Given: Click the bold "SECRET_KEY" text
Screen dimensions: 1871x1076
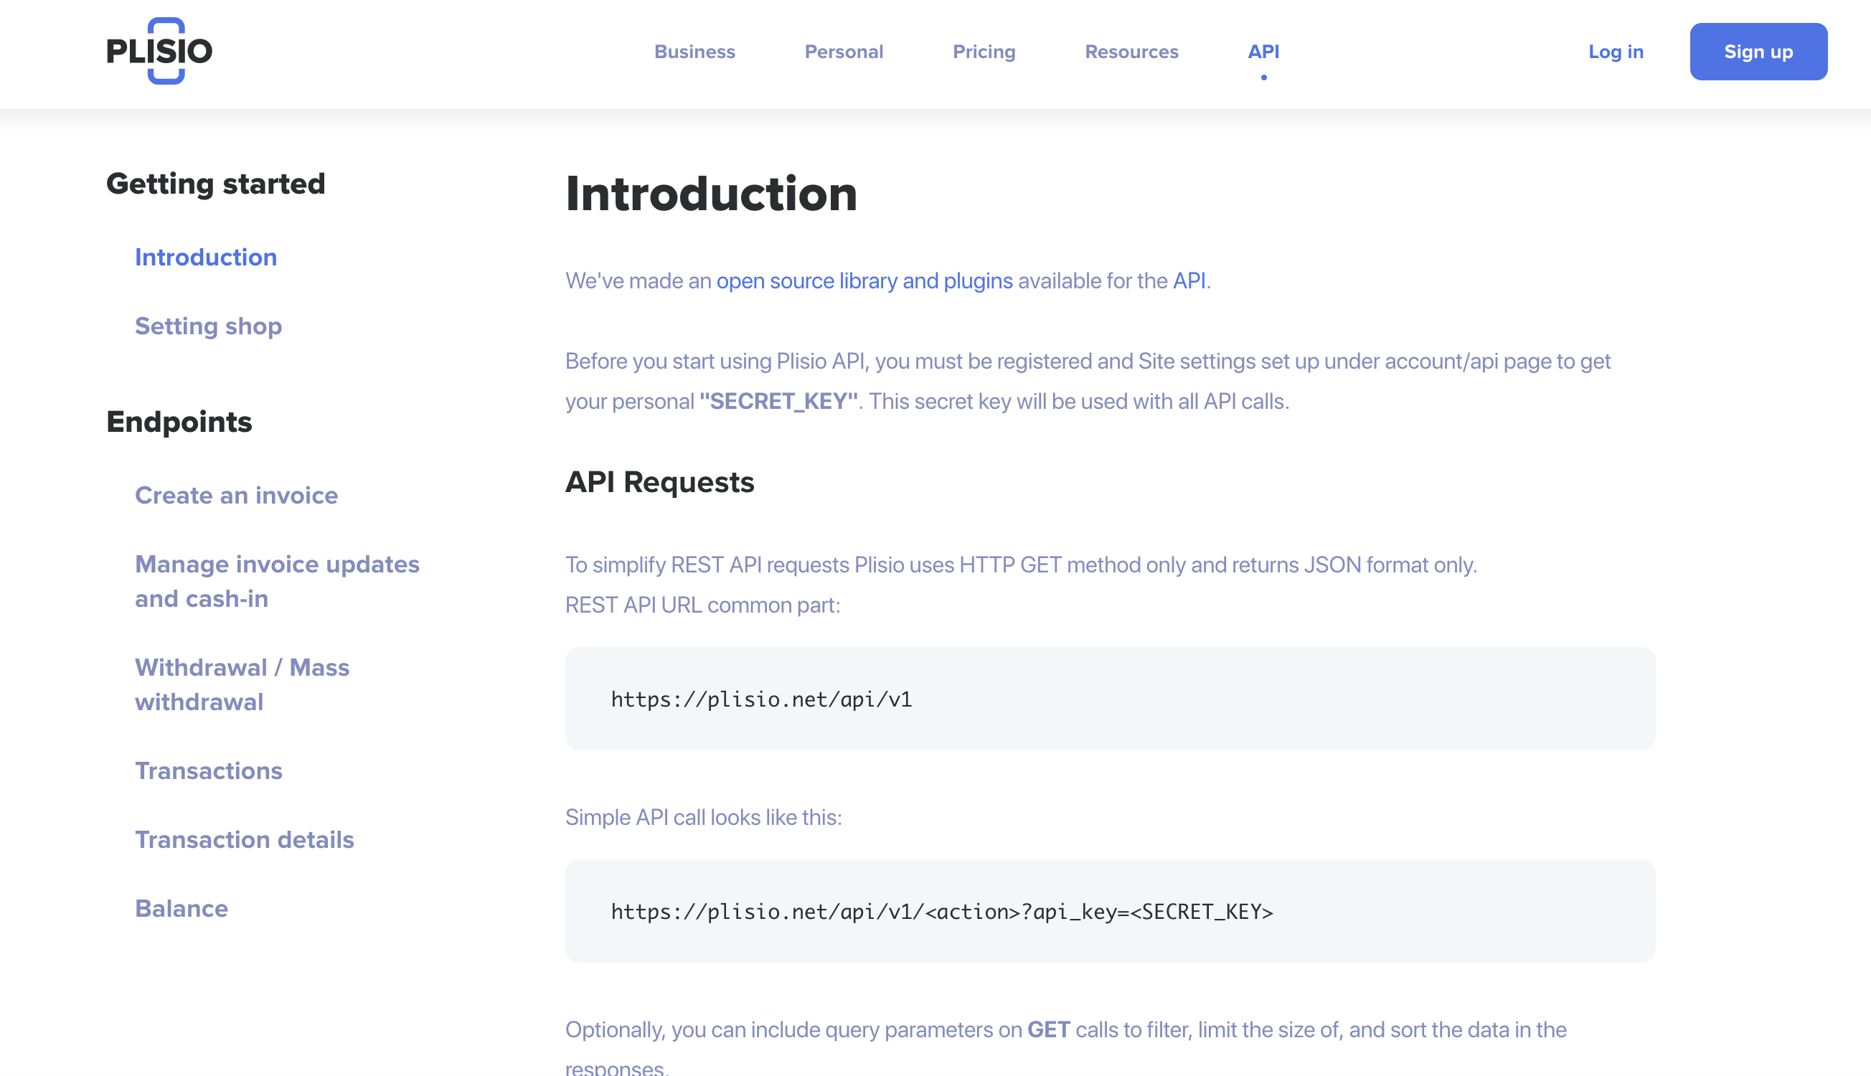Looking at the screenshot, I should (779, 401).
